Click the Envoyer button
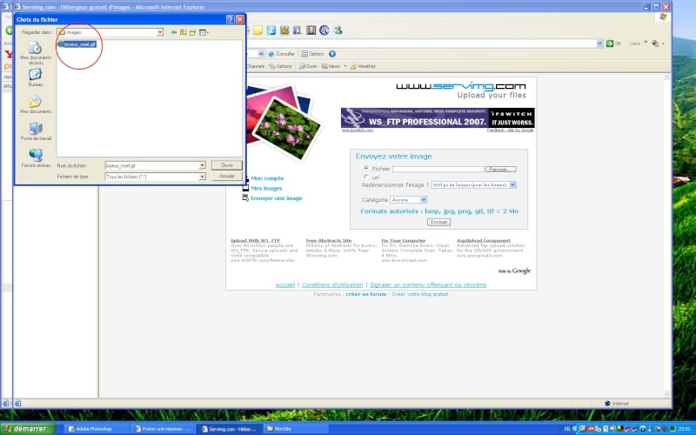 438,222
